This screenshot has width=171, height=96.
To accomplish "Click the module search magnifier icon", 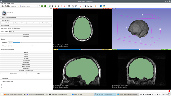I will pyautogui.click(x=18, y=6).
